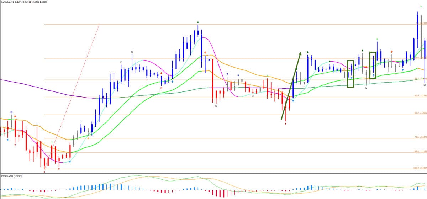
Task: Click the green diamond above the central peak
Action: (198, 23)
